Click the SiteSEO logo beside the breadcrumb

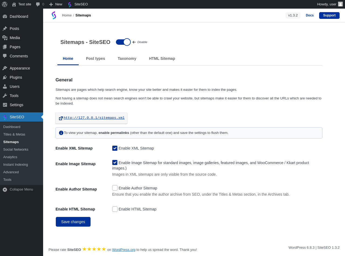click(x=54, y=15)
